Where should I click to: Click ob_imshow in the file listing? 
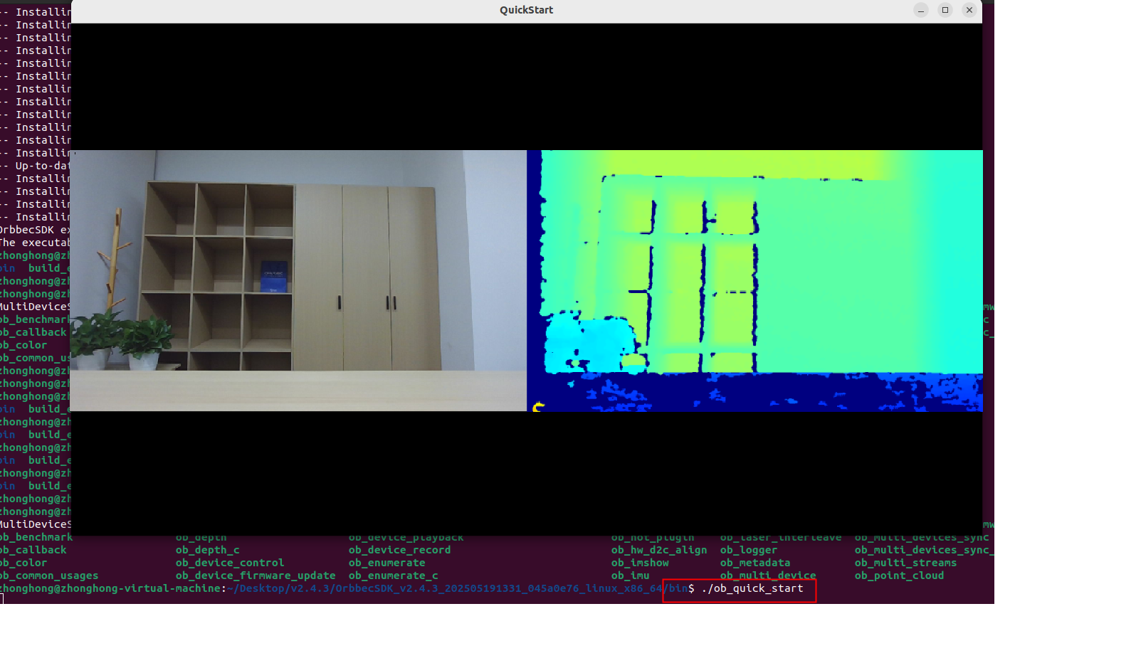(x=640, y=563)
